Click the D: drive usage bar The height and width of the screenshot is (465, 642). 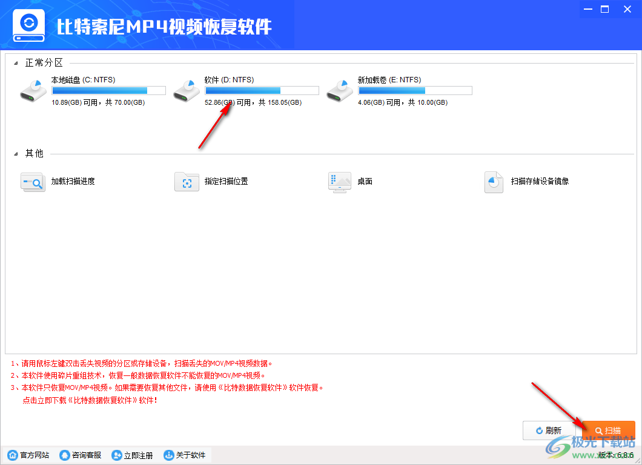(x=262, y=90)
